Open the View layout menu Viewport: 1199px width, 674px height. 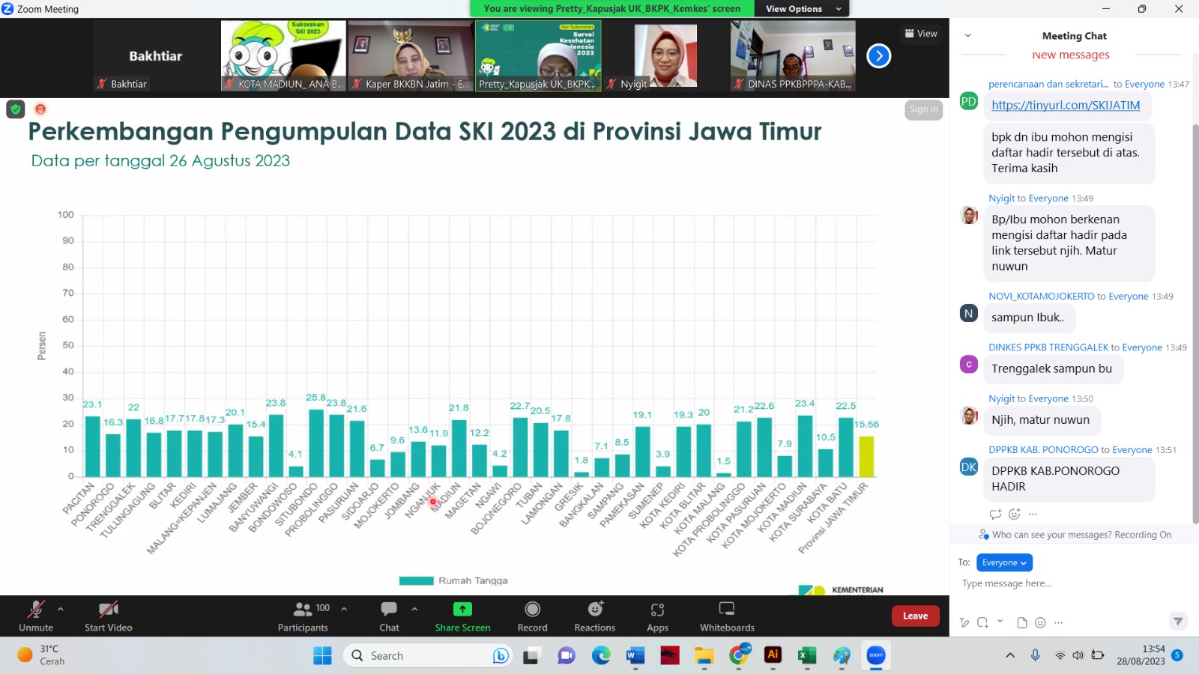[x=921, y=34]
